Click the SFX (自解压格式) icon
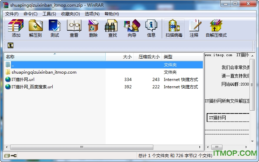The image size is (259, 162). tap(216, 28)
